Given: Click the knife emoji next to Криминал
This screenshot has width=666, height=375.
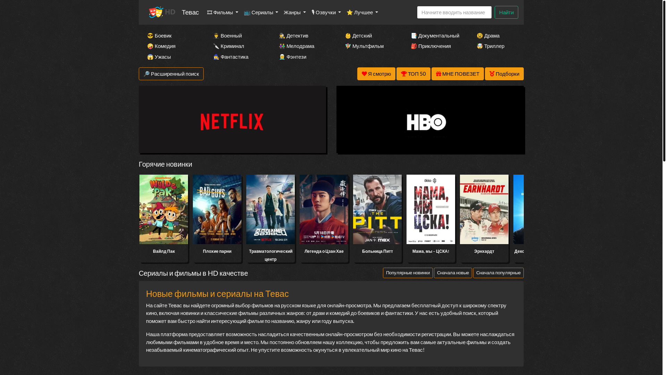Looking at the screenshot, I should click(216, 46).
